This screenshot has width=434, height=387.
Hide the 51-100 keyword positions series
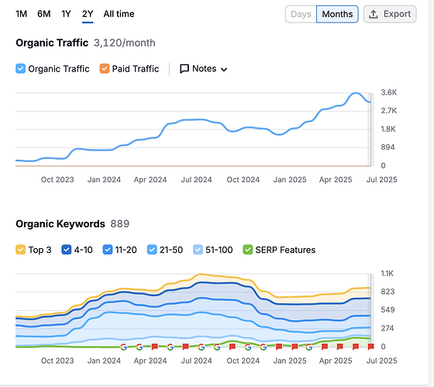click(x=198, y=250)
